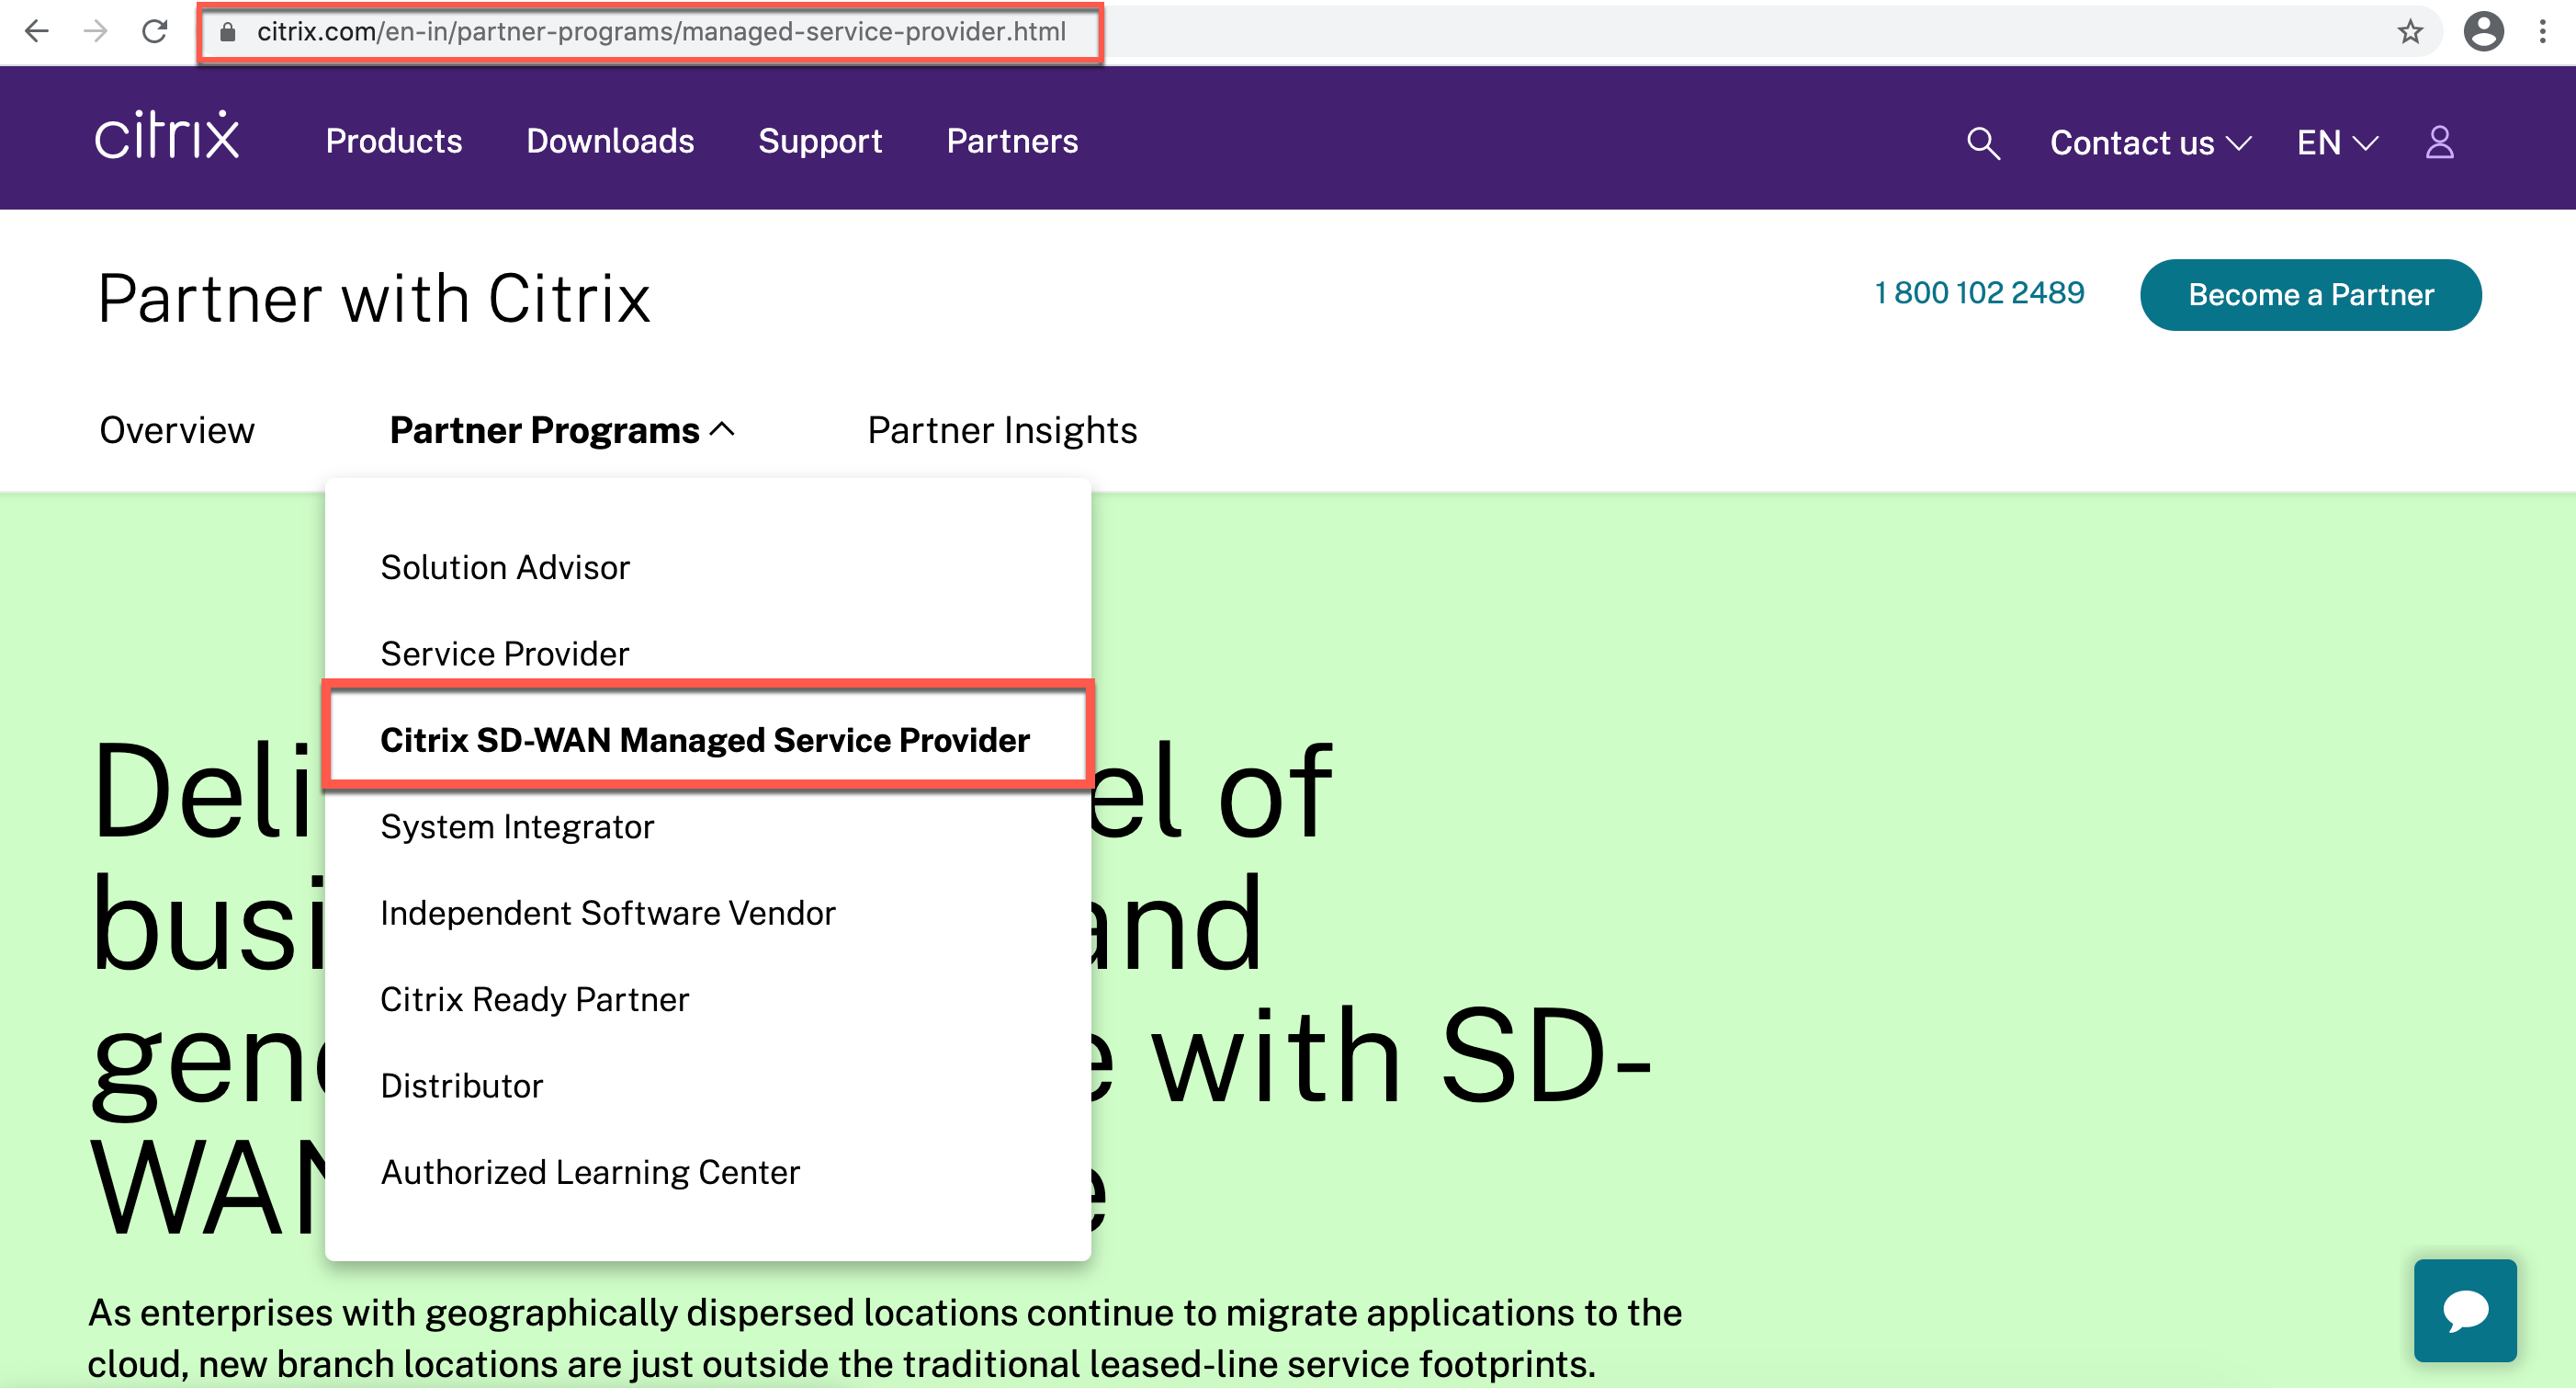Screen dimensions: 2576x1388
Task: Click the browser forward arrow
Action: coord(96,31)
